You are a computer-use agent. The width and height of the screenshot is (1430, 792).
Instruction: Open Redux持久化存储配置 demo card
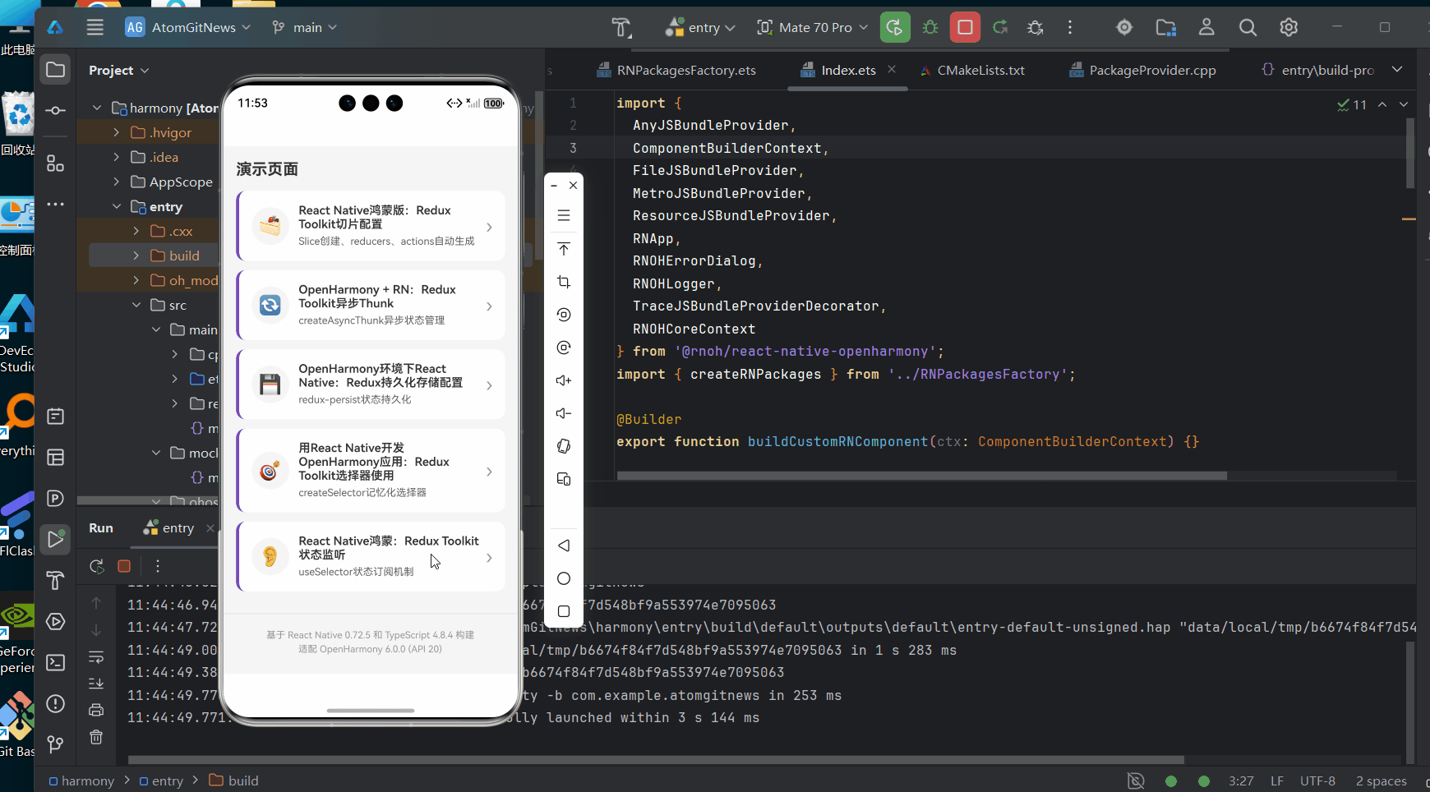coord(371,384)
